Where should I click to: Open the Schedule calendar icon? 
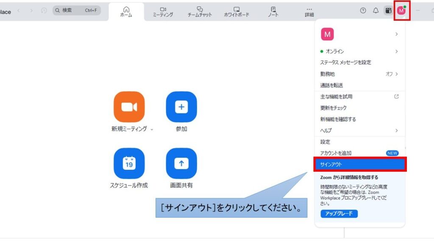pos(129,163)
